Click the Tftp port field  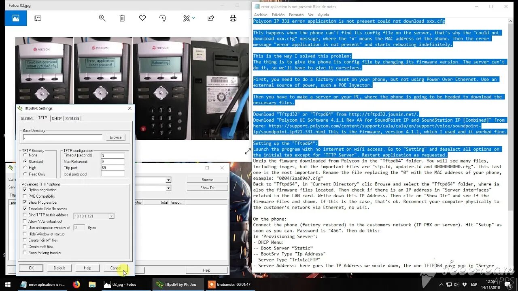(113, 168)
